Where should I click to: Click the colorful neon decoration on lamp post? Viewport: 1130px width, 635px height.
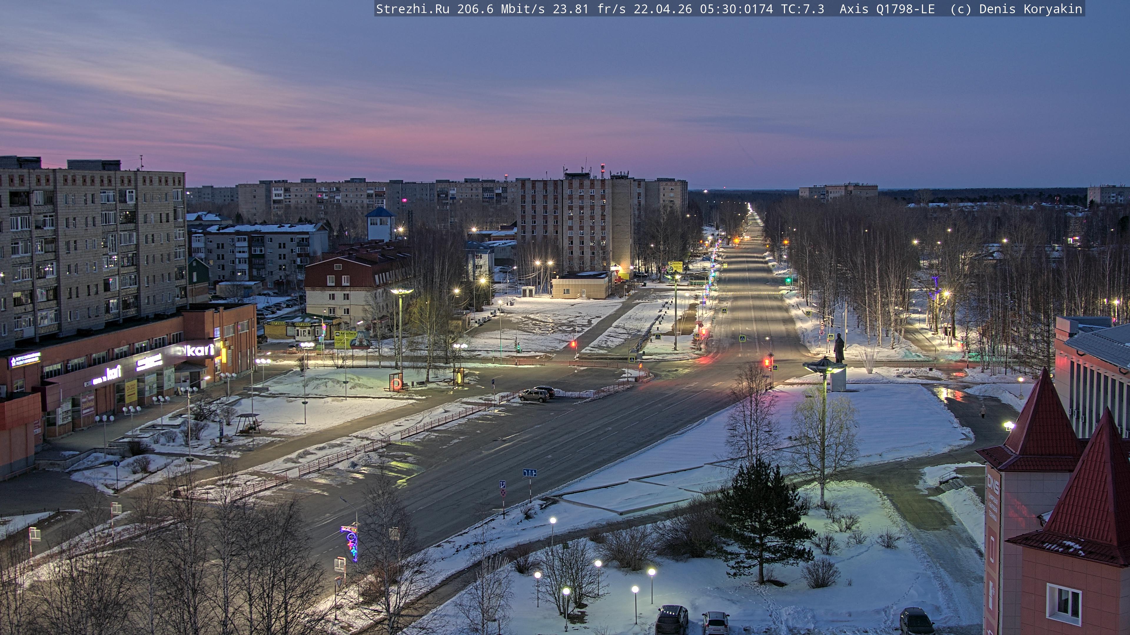[x=351, y=543]
